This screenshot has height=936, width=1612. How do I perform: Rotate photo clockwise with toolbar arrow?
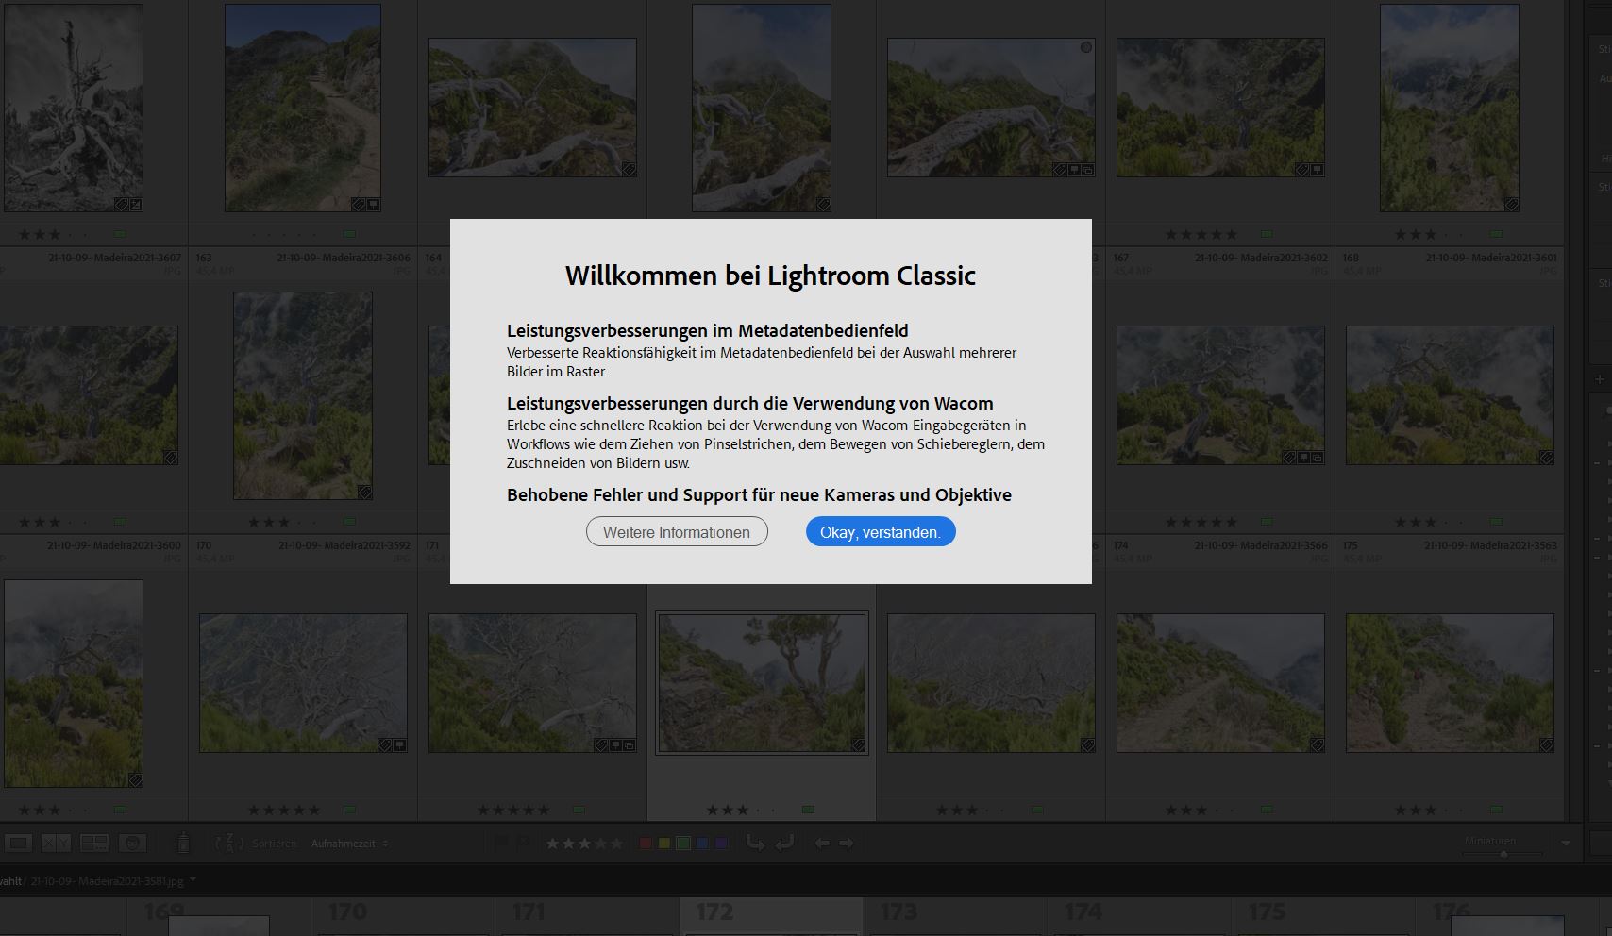[784, 843]
